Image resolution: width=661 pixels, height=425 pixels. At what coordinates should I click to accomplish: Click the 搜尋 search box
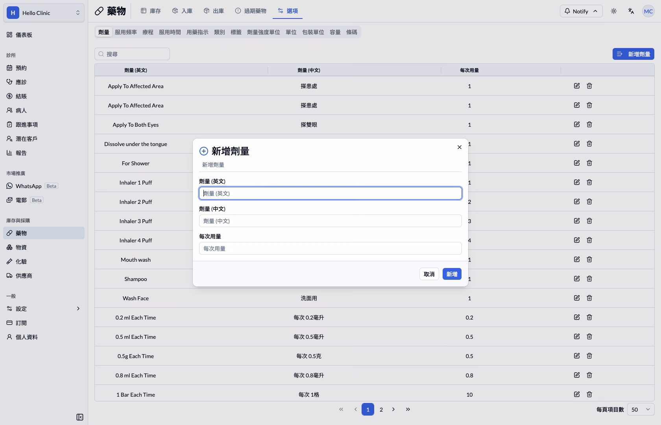132,54
